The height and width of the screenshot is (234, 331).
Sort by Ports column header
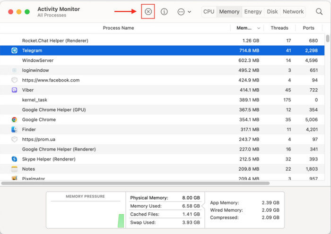(x=308, y=28)
